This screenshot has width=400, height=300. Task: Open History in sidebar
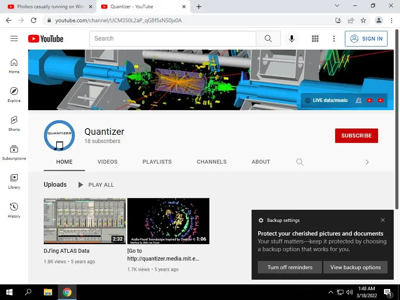coord(14,210)
